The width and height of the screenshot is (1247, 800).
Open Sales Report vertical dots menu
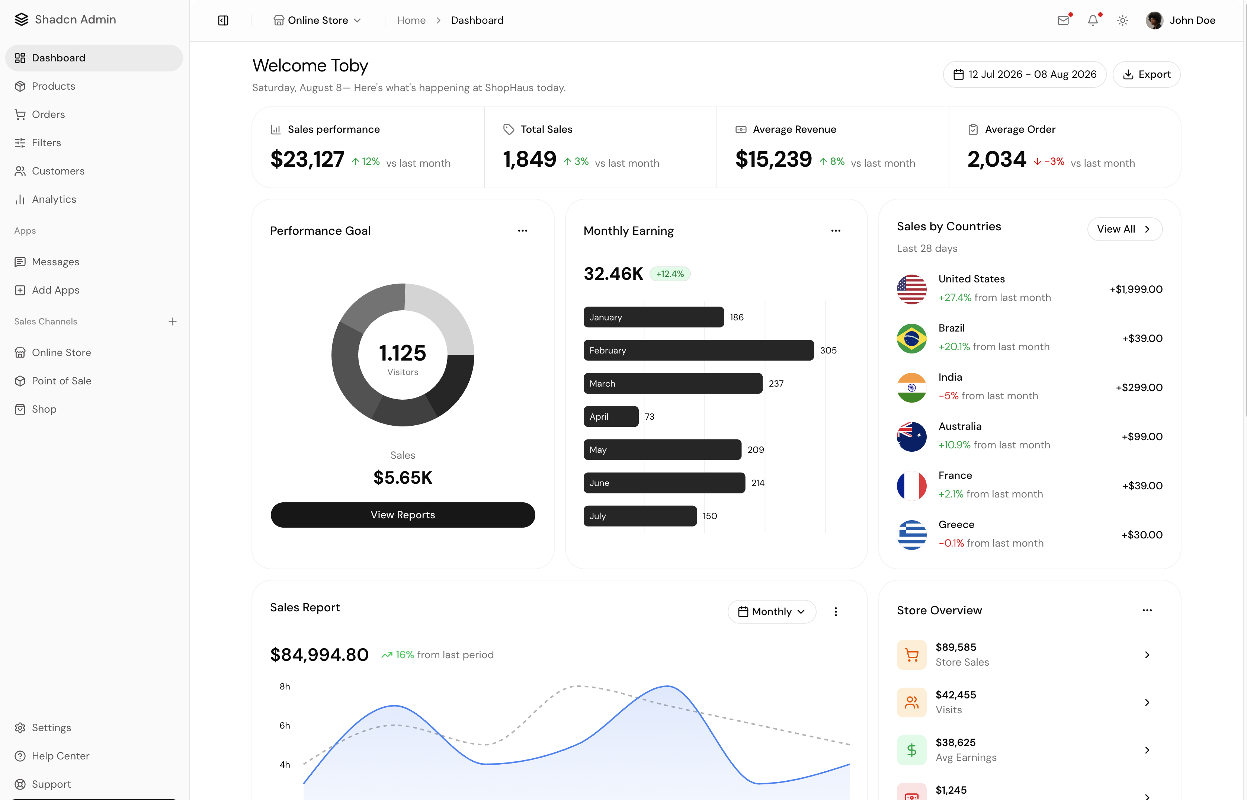836,611
